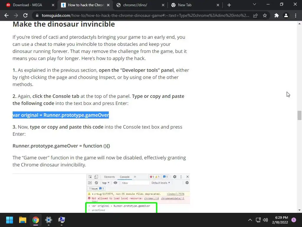Share this page icon in address bar
The image size is (302, 227).
(255, 15)
